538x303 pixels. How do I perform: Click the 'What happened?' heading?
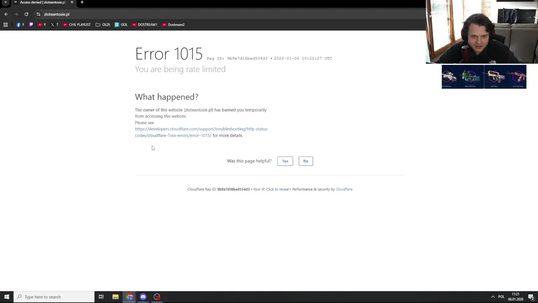[x=166, y=97]
